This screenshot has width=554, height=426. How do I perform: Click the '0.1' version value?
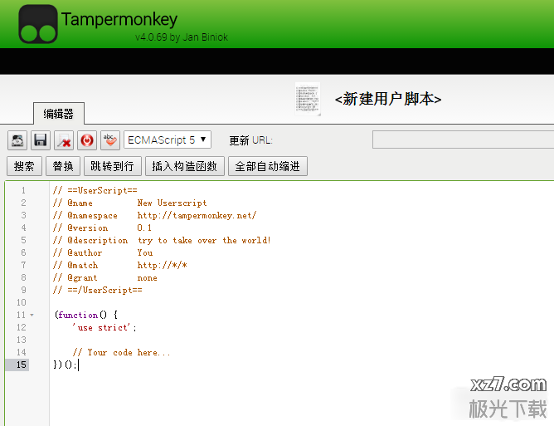[144, 228]
